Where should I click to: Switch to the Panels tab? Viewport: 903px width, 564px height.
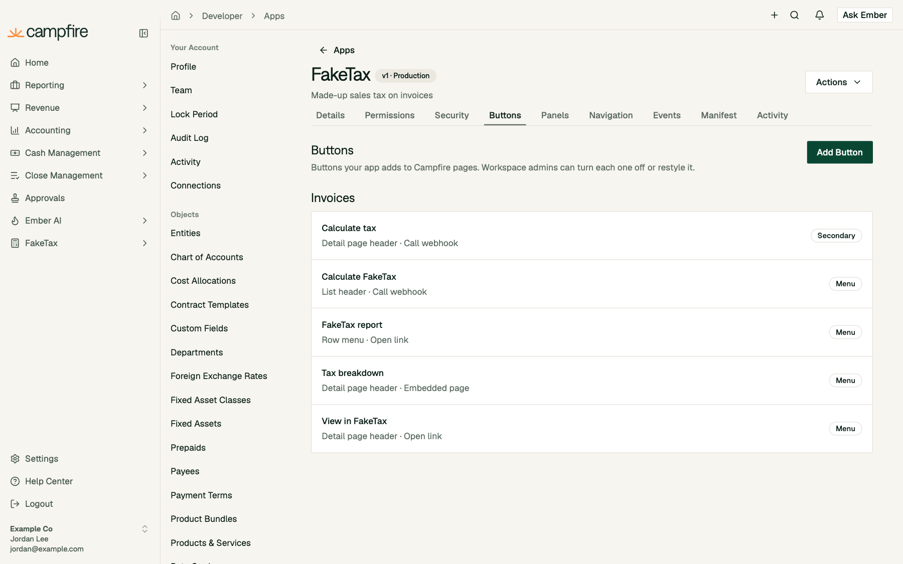click(x=555, y=115)
